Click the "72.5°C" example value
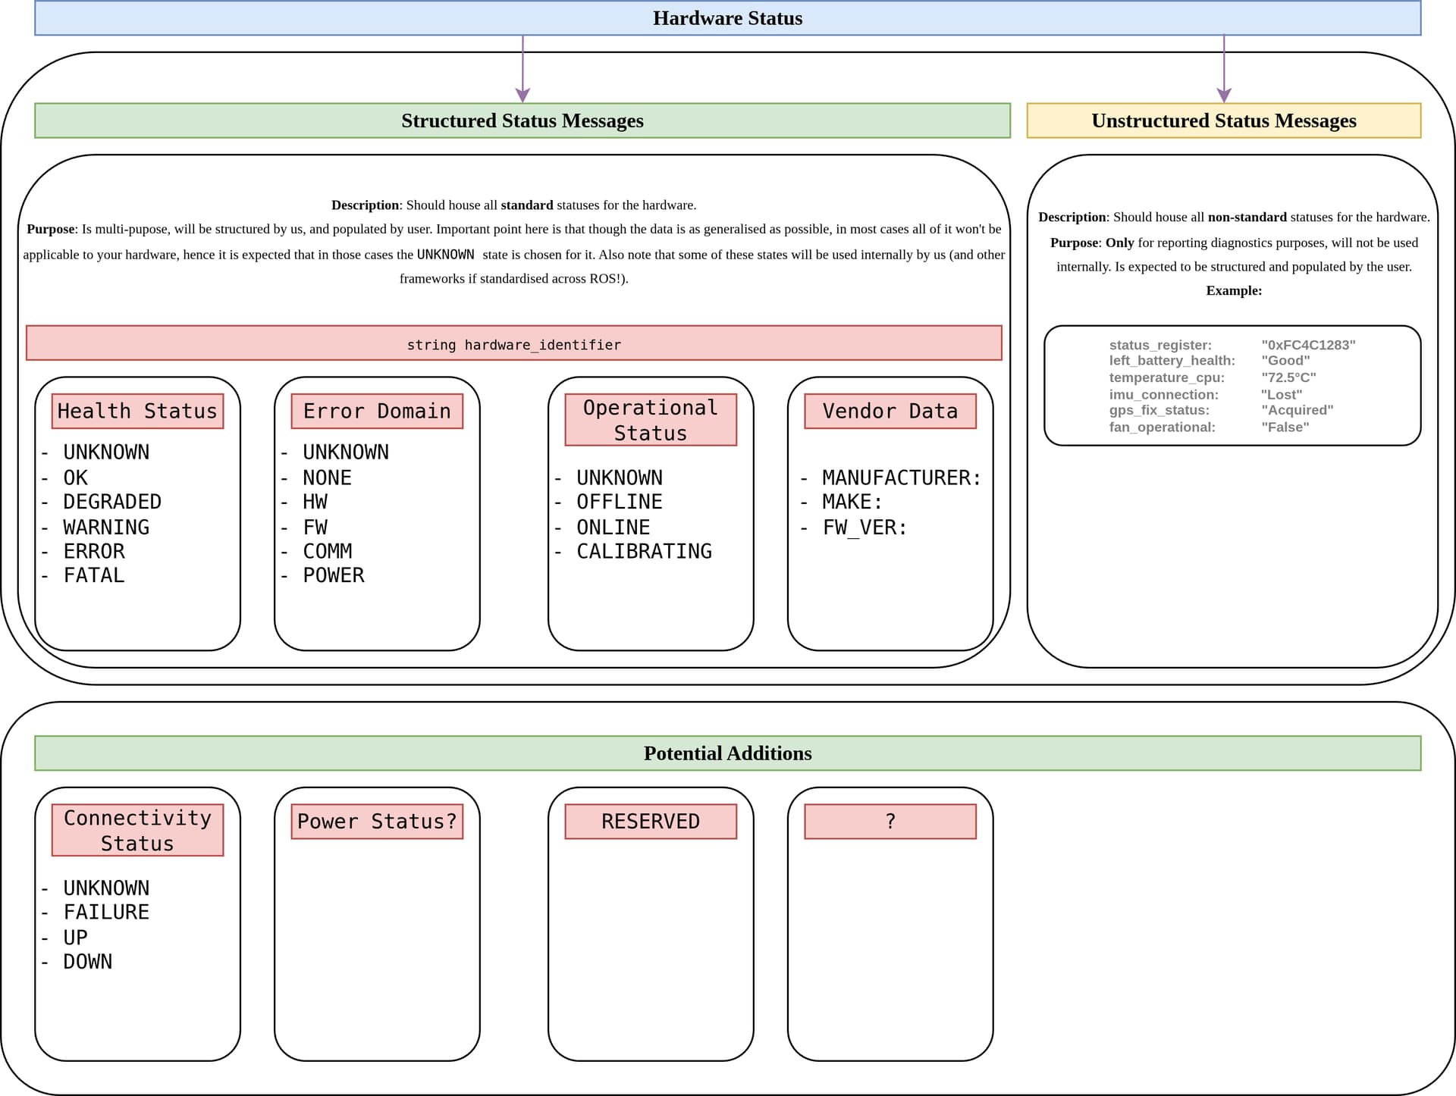The image size is (1456, 1096). coord(1288,377)
